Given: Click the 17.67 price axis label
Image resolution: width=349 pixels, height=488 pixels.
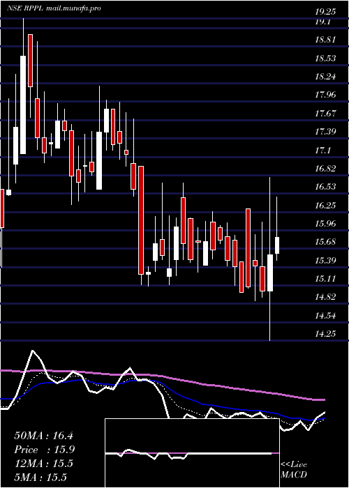Looking at the screenshot, I should pyautogui.click(x=325, y=113).
